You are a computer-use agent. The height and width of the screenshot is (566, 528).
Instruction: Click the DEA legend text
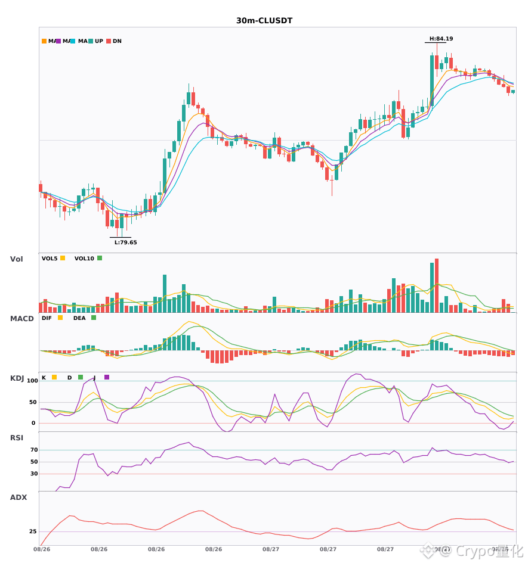pos(79,318)
